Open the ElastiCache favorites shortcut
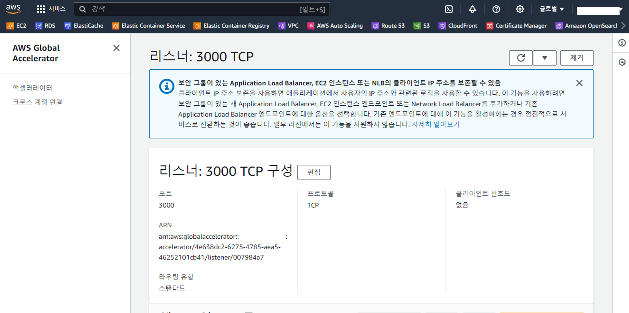Screen dimensions: 629x313 [x=84, y=26]
